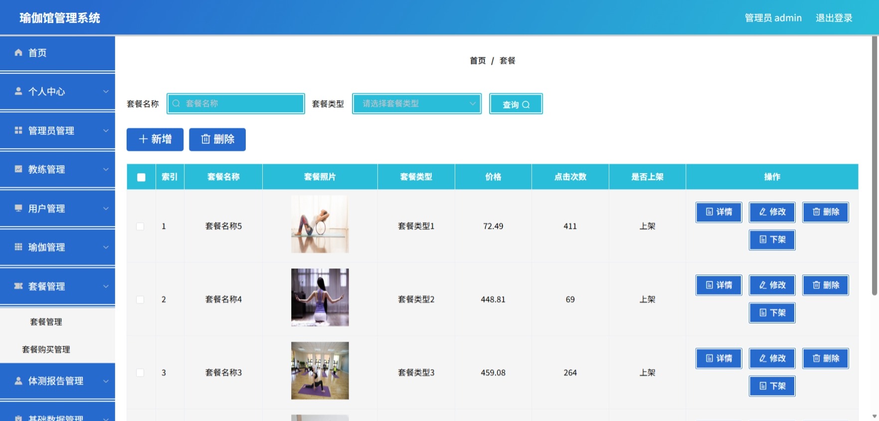879x421 pixels.
Task: Click the photo thumbnail of 套餐名称4
Action: pyautogui.click(x=320, y=297)
